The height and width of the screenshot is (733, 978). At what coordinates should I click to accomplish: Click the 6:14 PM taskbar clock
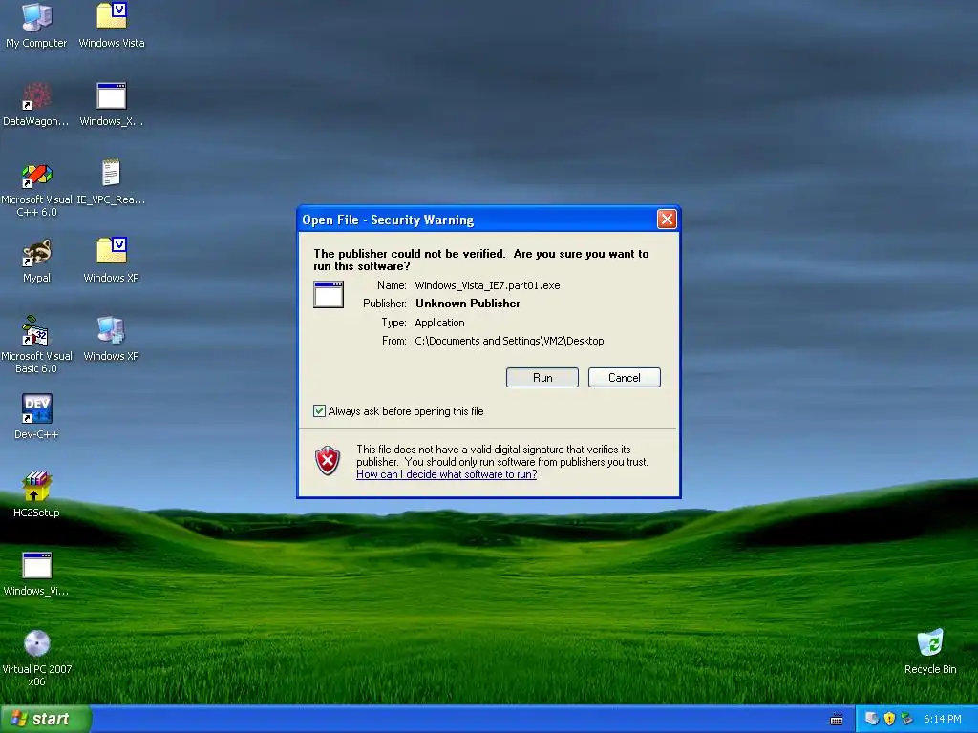(943, 720)
